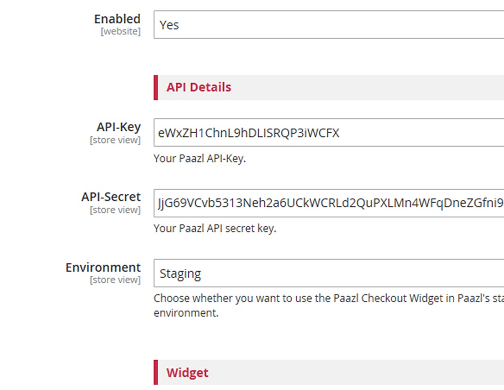Collapse the API Details section header
Image resolution: width=504 pixels, height=390 pixels.
199,87
